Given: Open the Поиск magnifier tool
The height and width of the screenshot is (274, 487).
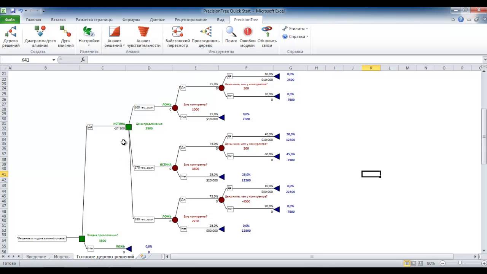Looking at the screenshot, I should [231, 37].
